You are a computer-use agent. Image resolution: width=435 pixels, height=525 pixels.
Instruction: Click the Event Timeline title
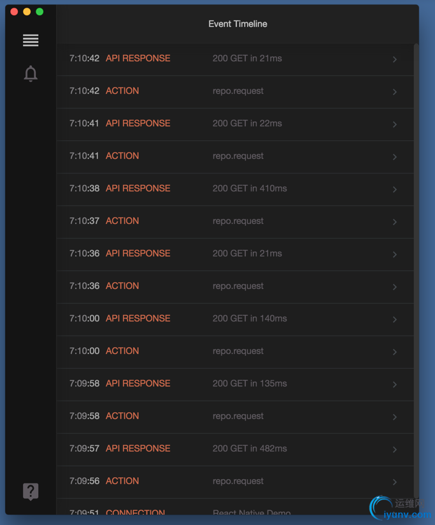tap(238, 24)
